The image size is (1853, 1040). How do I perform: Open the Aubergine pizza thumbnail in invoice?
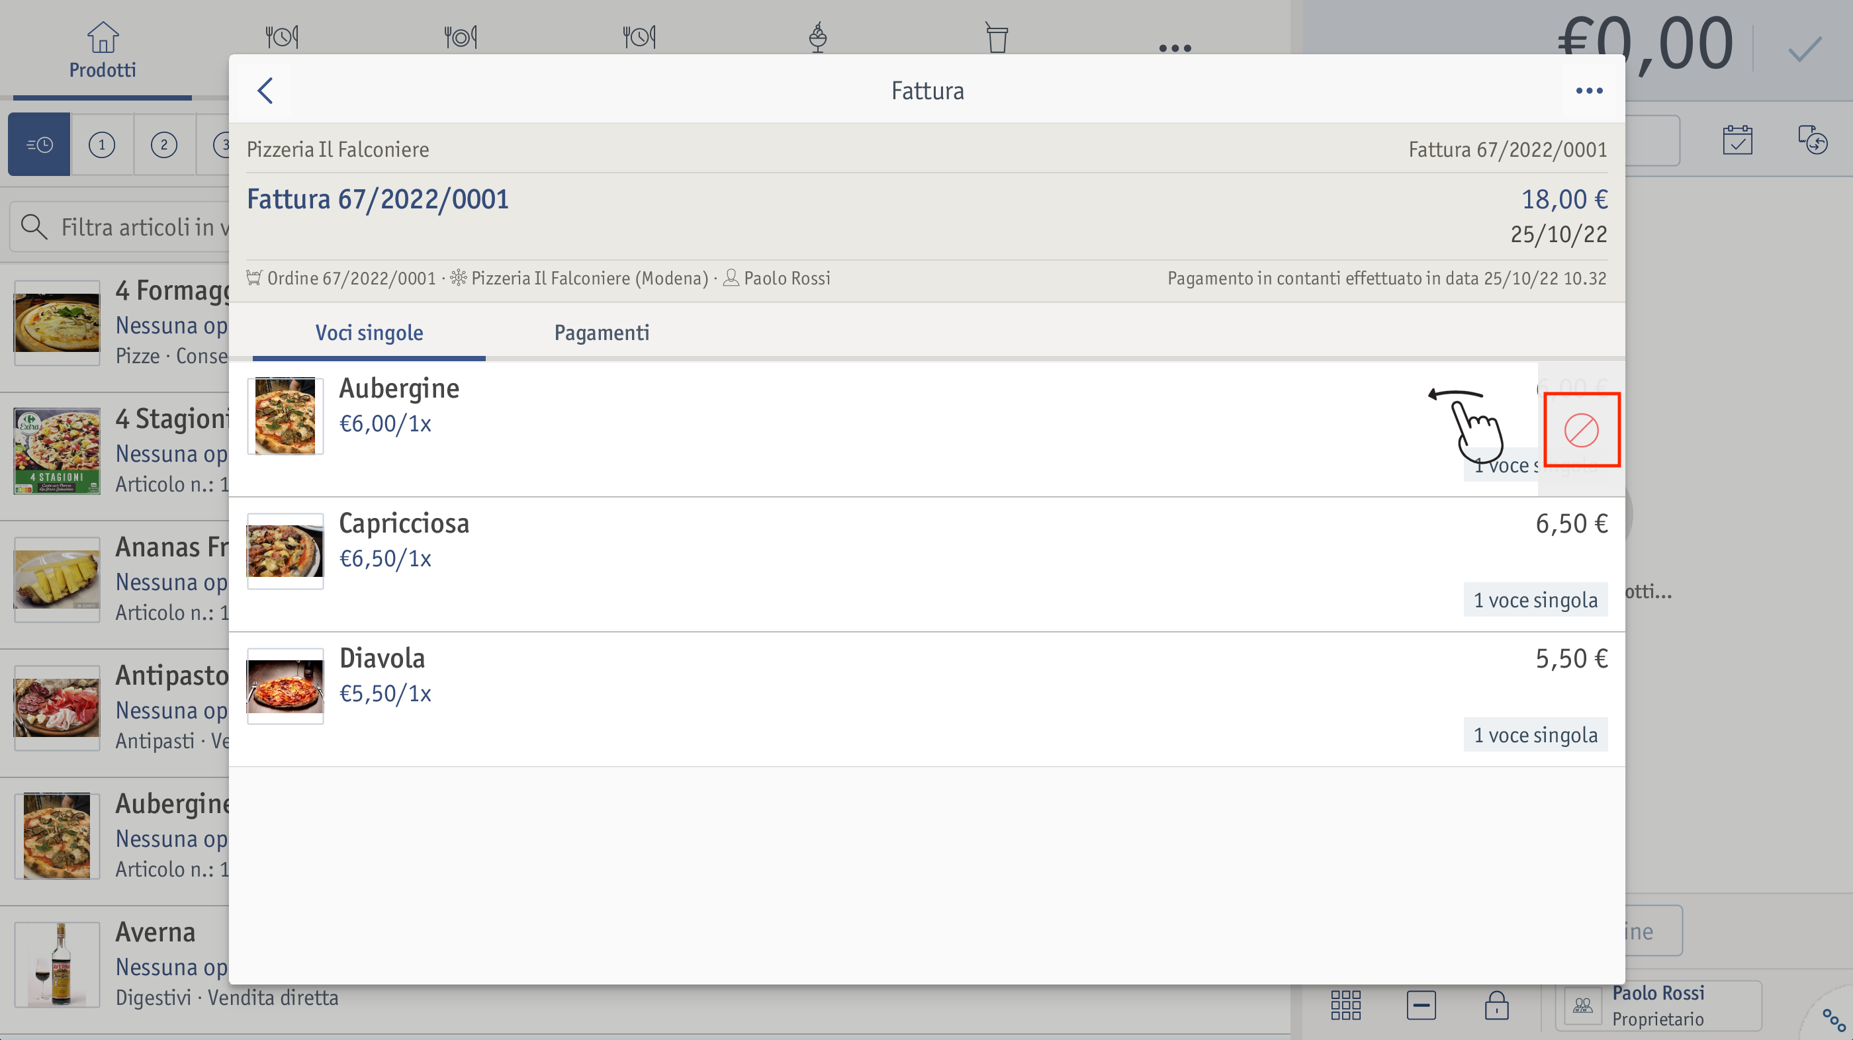pos(286,415)
